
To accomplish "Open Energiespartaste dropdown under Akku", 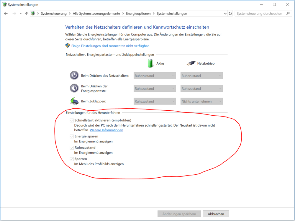I will (x=155, y=89).
